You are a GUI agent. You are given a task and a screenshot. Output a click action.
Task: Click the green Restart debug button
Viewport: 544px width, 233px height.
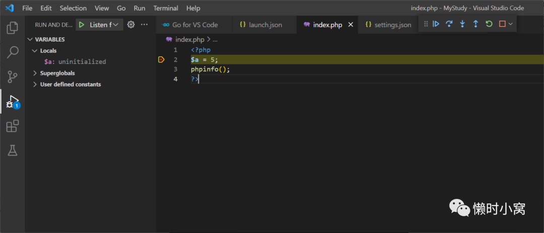(489, 24)
